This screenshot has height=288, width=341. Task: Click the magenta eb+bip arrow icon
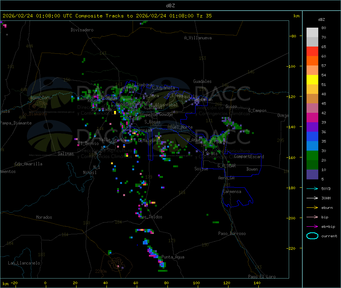click(x=312, y=227)
